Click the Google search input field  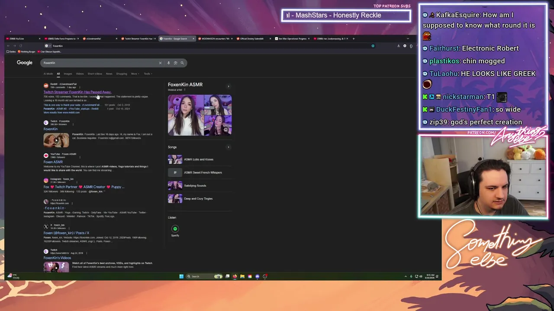tap(100, 63)
